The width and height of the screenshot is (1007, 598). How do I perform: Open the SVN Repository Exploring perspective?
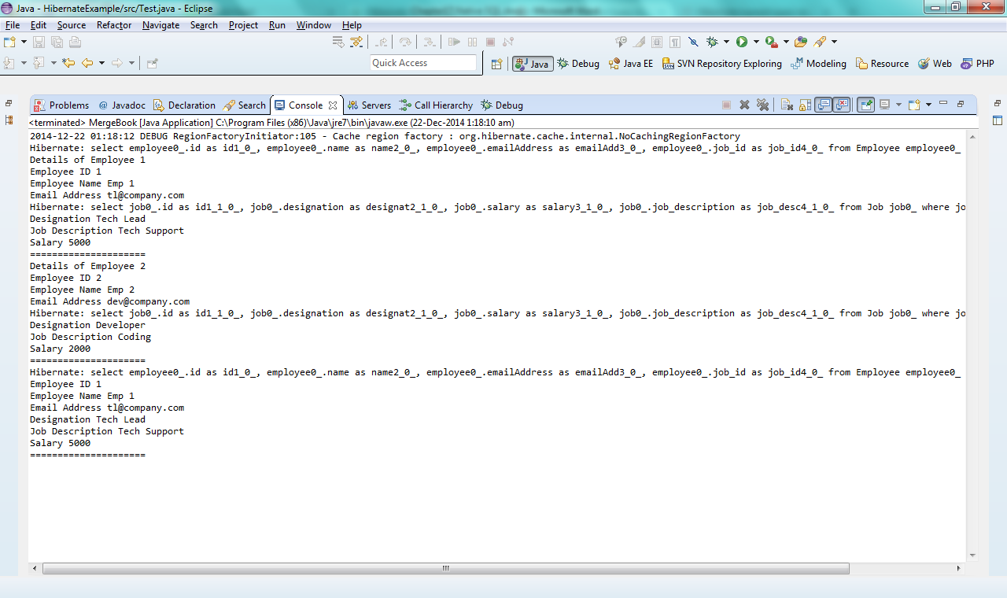(x=722, y=64)
